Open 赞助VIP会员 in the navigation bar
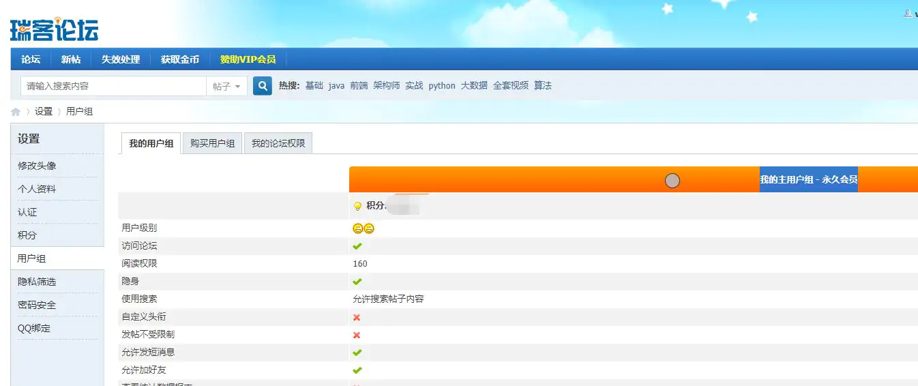The height and width of the screenshot is (386, 918). coord(248,59)
